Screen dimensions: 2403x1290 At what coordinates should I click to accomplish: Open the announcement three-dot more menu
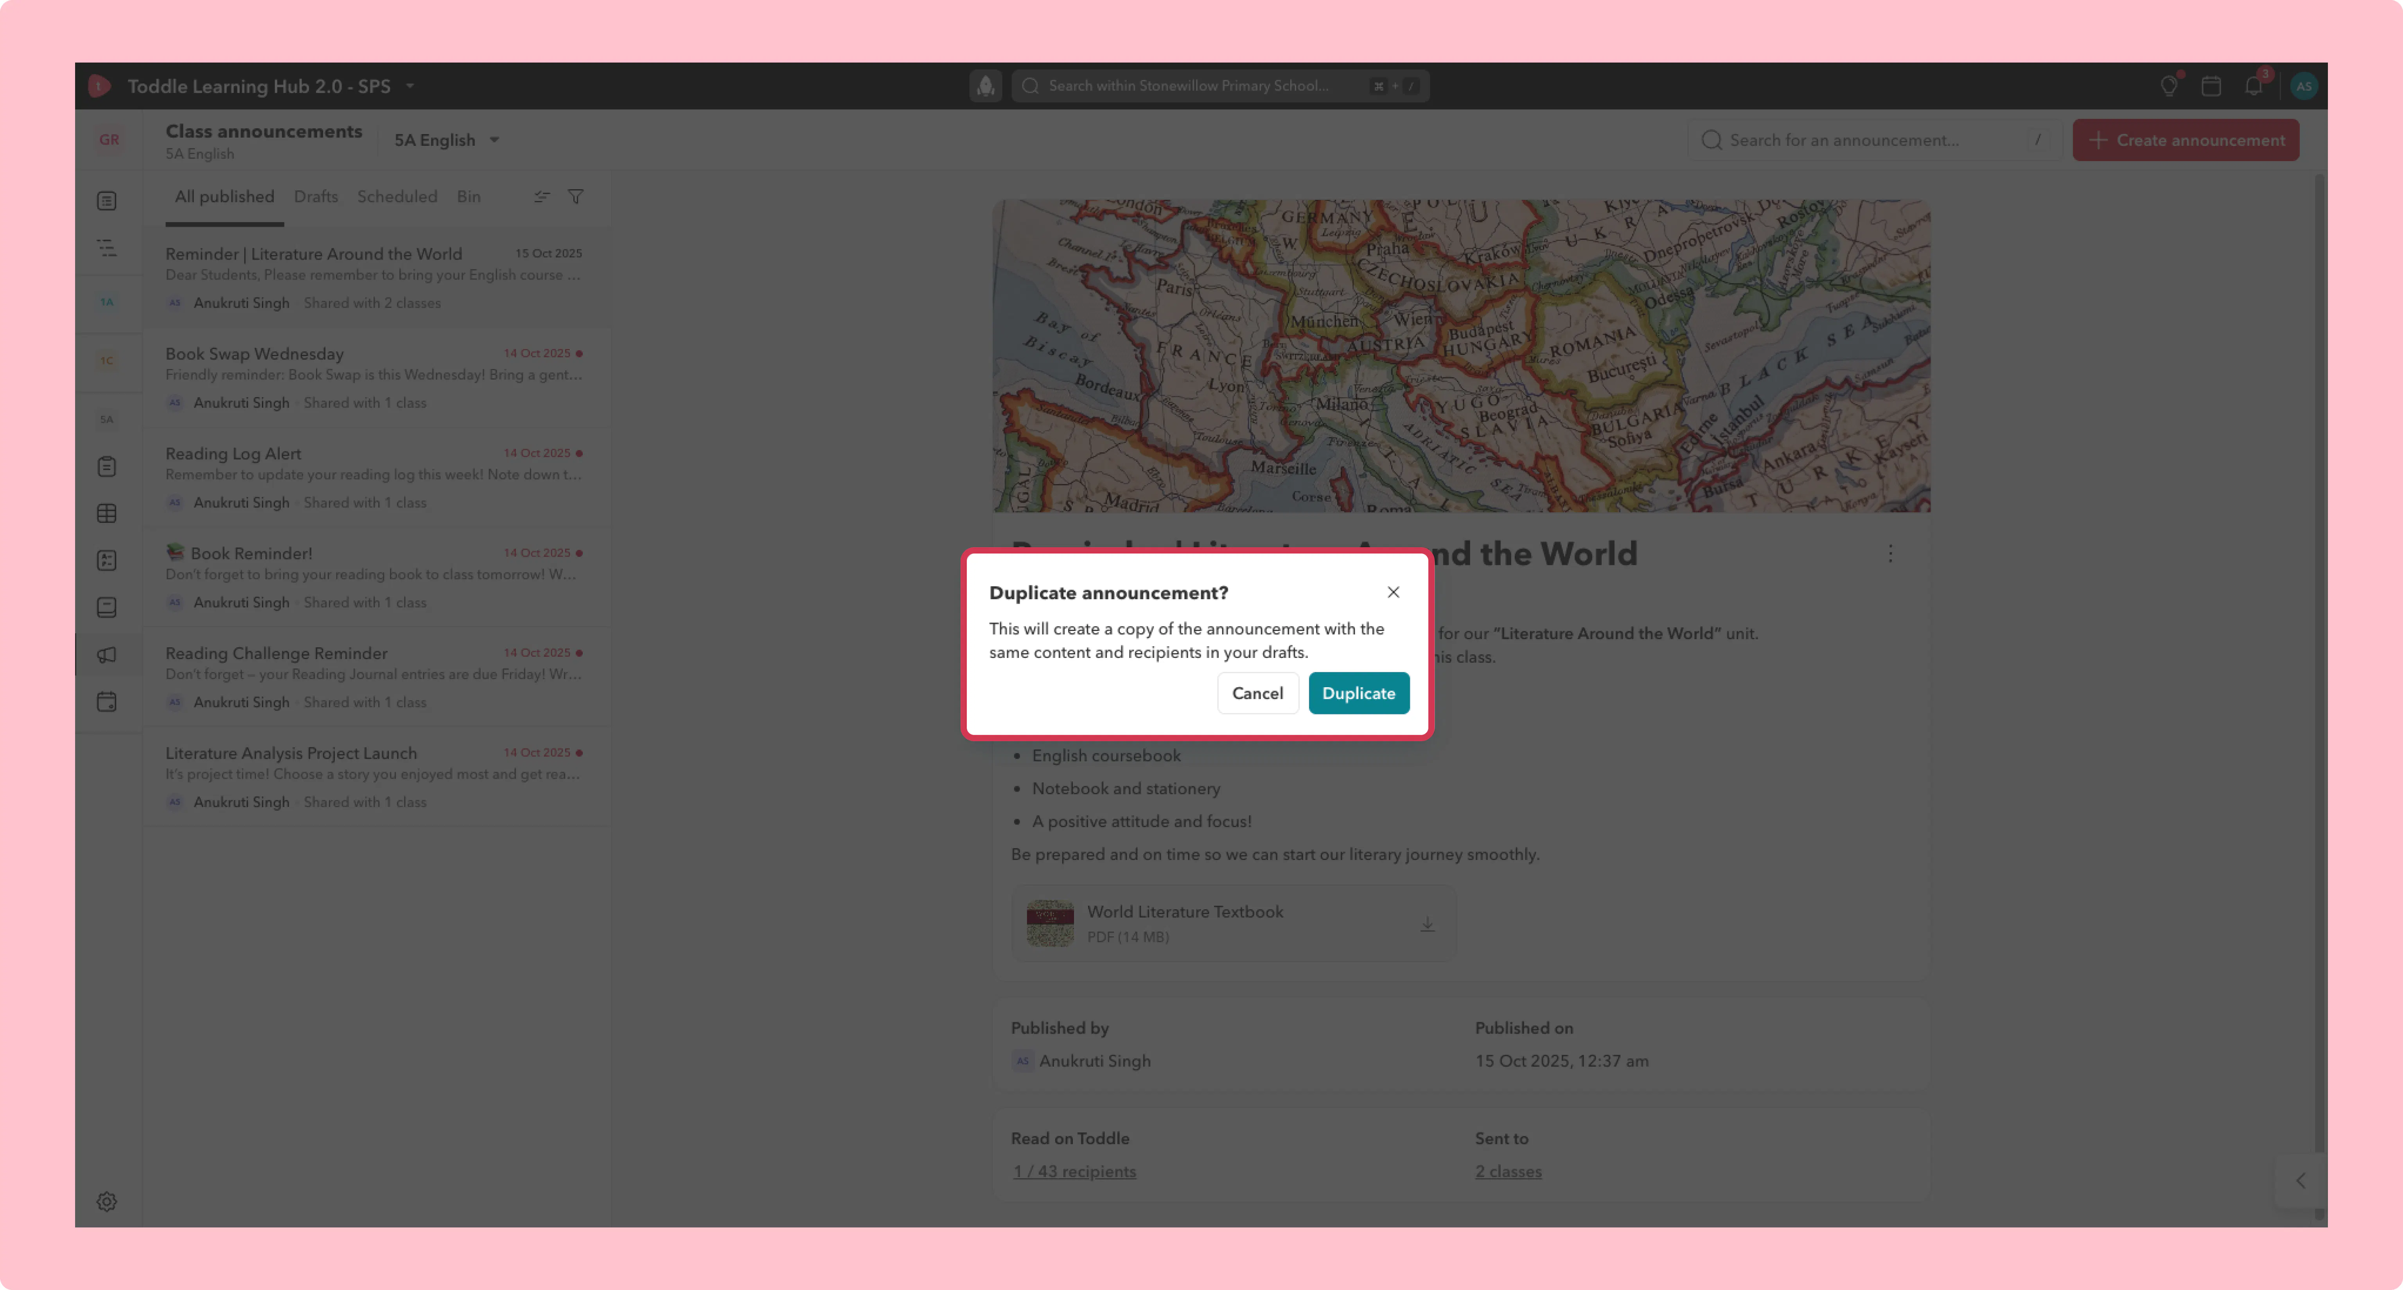click(x=1890, y=554)
